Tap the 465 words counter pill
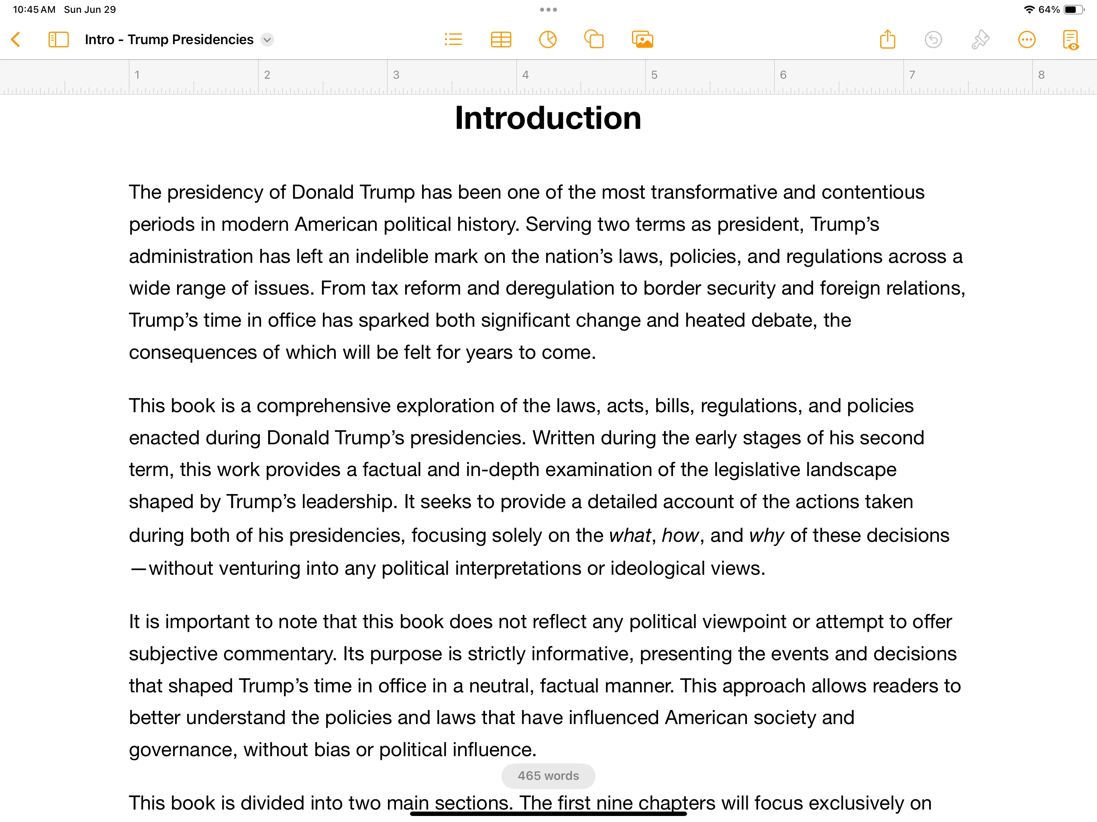 point(548,776)
